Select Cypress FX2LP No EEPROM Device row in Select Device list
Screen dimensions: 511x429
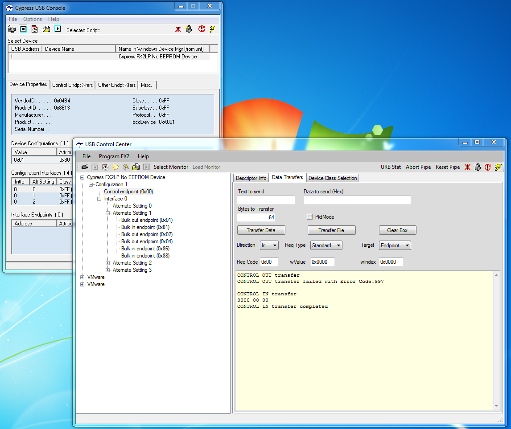tap(109, 57)
